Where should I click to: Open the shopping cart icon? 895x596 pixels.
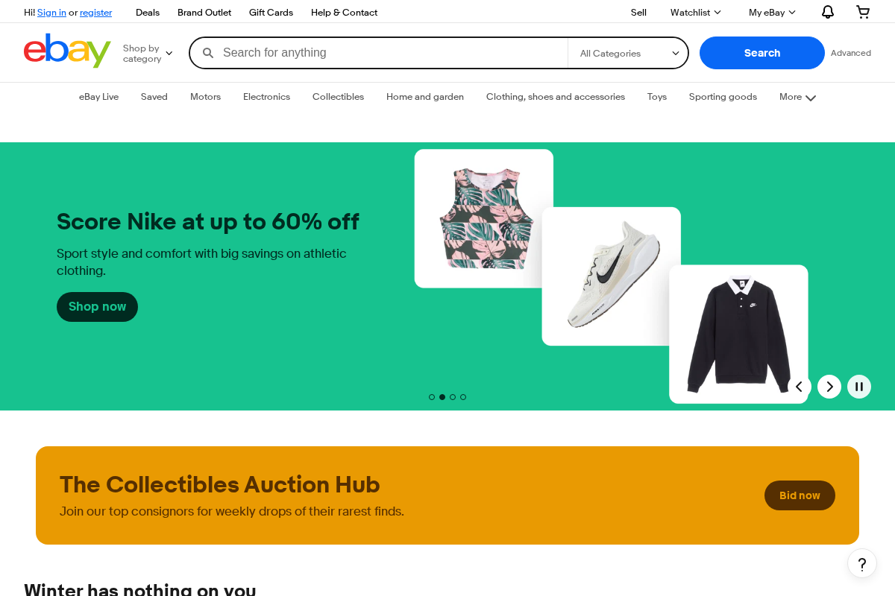coord(863,12)
